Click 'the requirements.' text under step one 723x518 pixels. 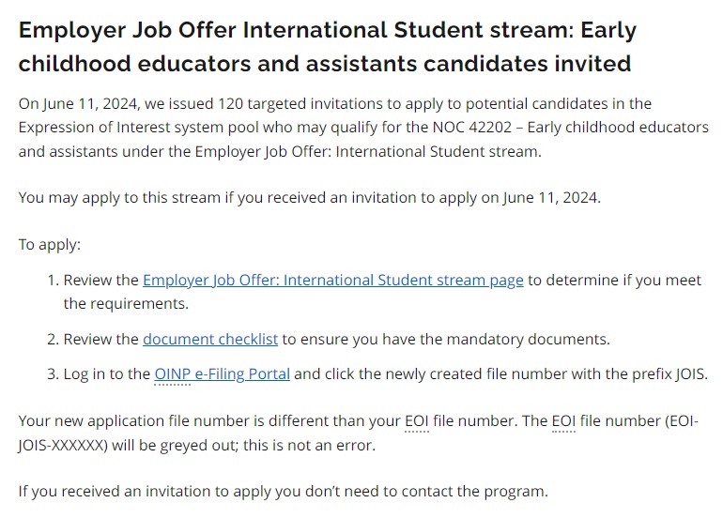click(126, 304)
